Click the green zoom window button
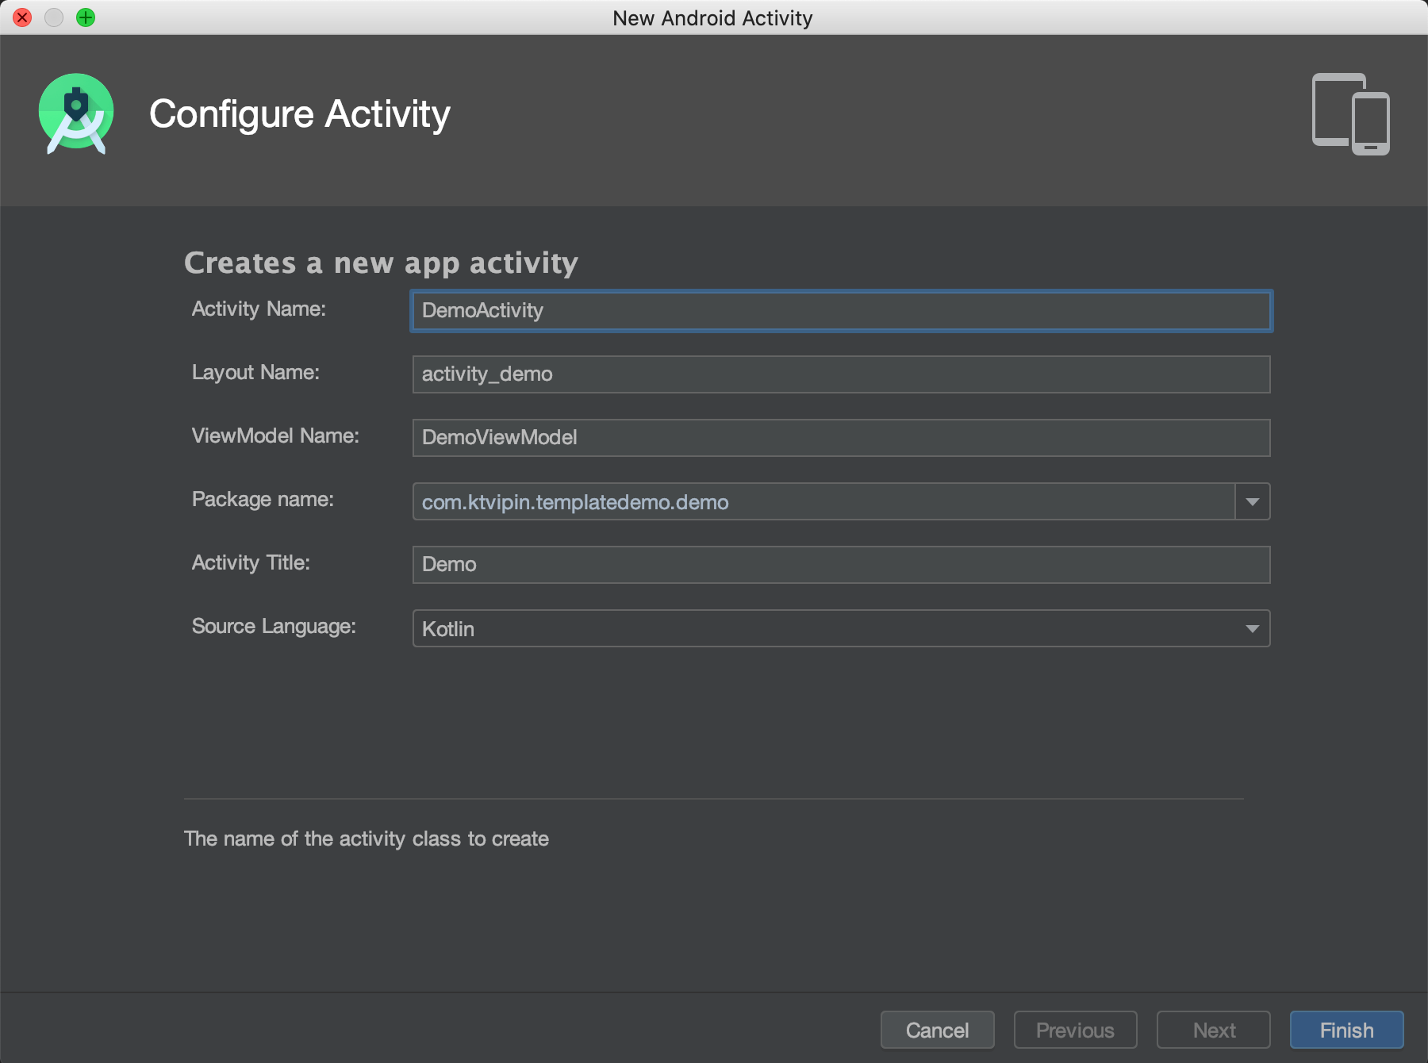 pos(86,17)
